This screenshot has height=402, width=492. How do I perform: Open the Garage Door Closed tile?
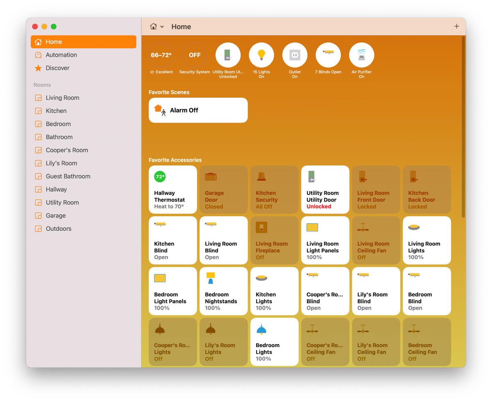click(x=223, y=189)
